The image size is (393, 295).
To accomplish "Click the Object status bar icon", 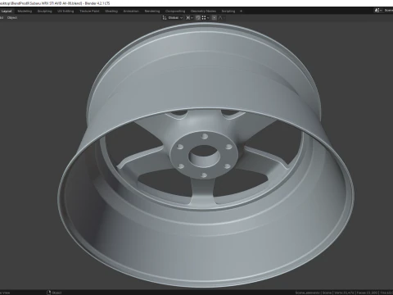I will pos(49,293).
